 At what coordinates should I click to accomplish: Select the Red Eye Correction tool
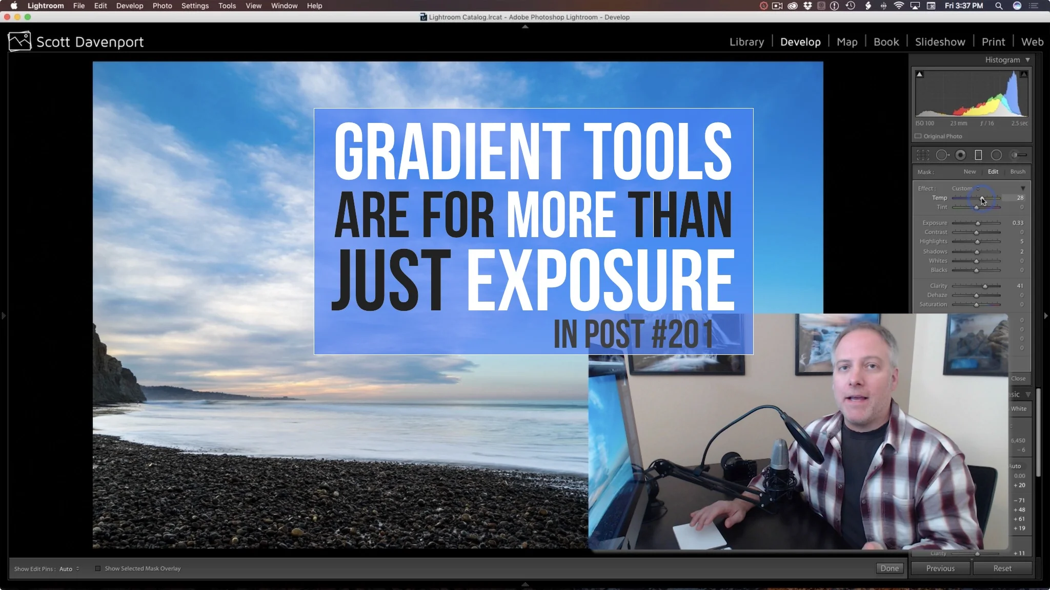point(960,155)
